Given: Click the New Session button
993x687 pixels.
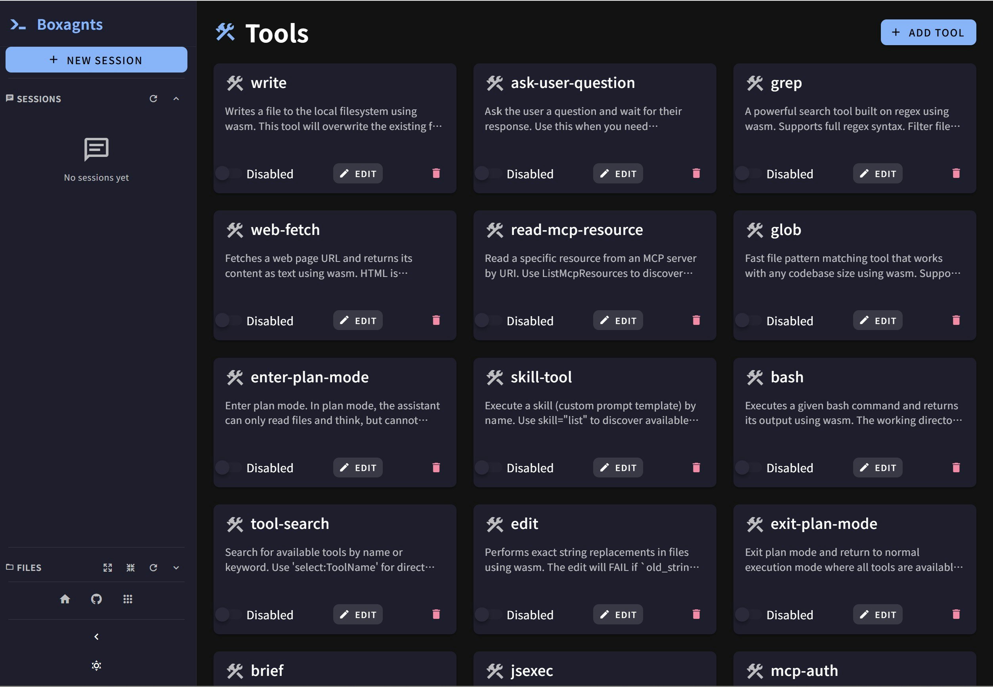Looking at the screenshot, I should click(x=96, y=60).
